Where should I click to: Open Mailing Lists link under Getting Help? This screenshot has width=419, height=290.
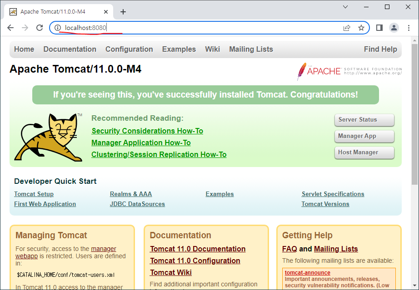click(x=336, y=249)
